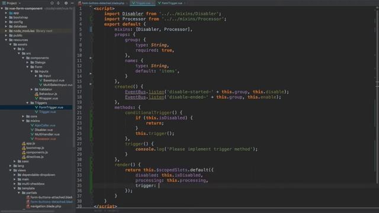The image size is (379, 213).
Task: Click 'render()' method name on line 31
Action: click(x=125, y=165)
